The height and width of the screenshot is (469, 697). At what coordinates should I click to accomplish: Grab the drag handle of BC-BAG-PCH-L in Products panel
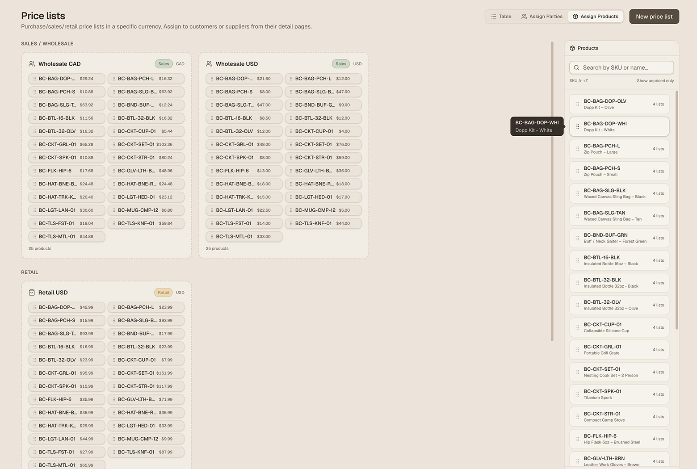coord(578,149)
